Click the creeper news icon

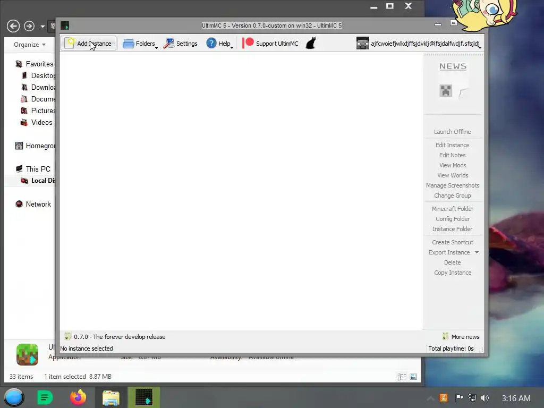[x=446, y=91]
